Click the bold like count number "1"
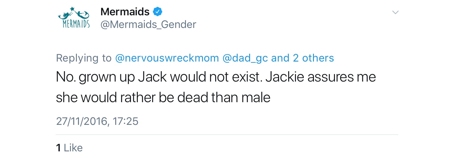Image resolution: width=454 pixels, height=159 pixels. tap(58, 148)
